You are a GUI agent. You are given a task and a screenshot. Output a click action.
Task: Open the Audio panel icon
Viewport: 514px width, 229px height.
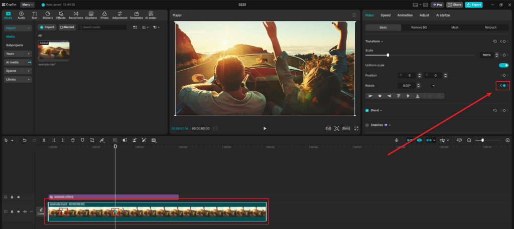(21, 16)
